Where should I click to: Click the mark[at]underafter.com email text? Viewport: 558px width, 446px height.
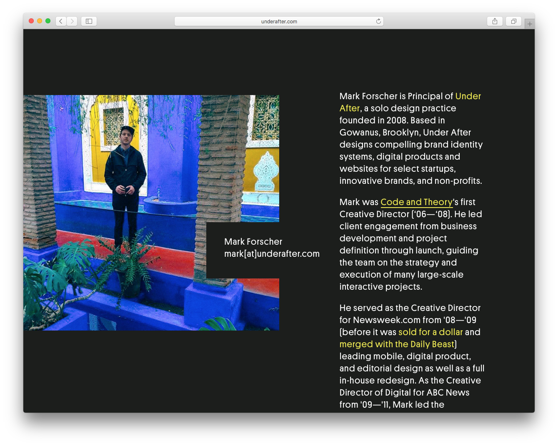click(272, 254)
